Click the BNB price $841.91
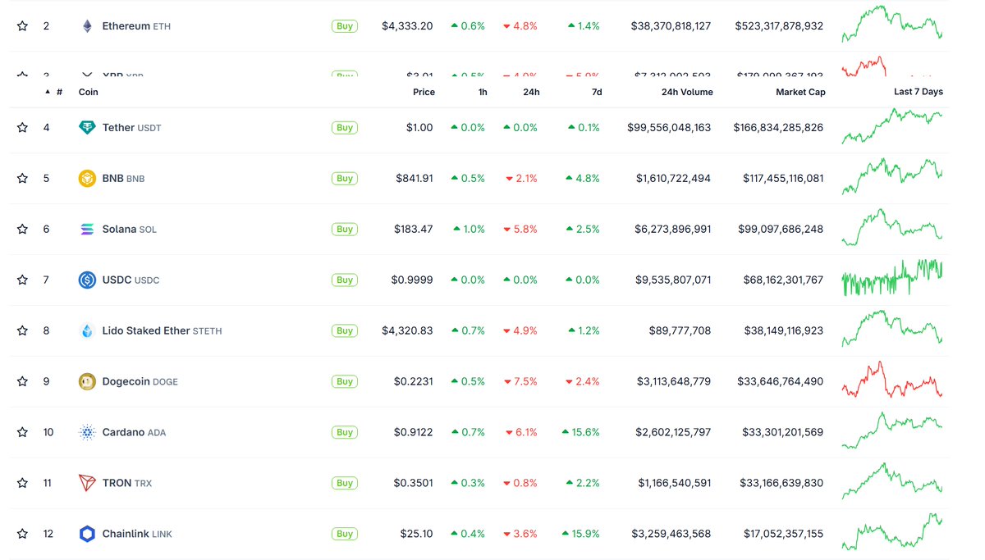This screenshot has height=560, width=985. pyautogui.click(x=414, y=178)
